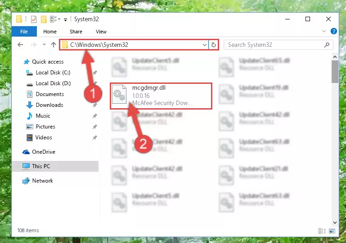Expand the ribbon with the chevron
Screen dimensions: 346x243
(324, 31)
